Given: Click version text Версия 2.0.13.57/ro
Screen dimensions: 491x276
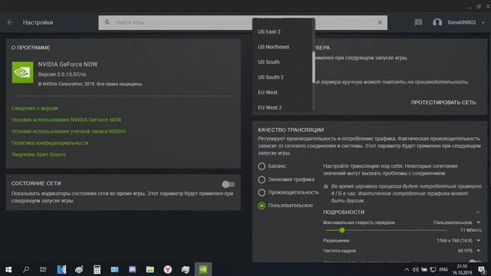Looking at the screenshot, I should pyautogui.click(x=62, y=74).
